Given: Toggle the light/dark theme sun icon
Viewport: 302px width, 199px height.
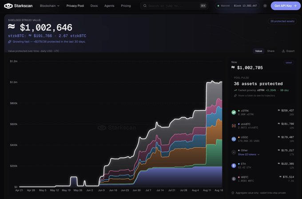Looking at the screenshot, I should click(265, 6).
